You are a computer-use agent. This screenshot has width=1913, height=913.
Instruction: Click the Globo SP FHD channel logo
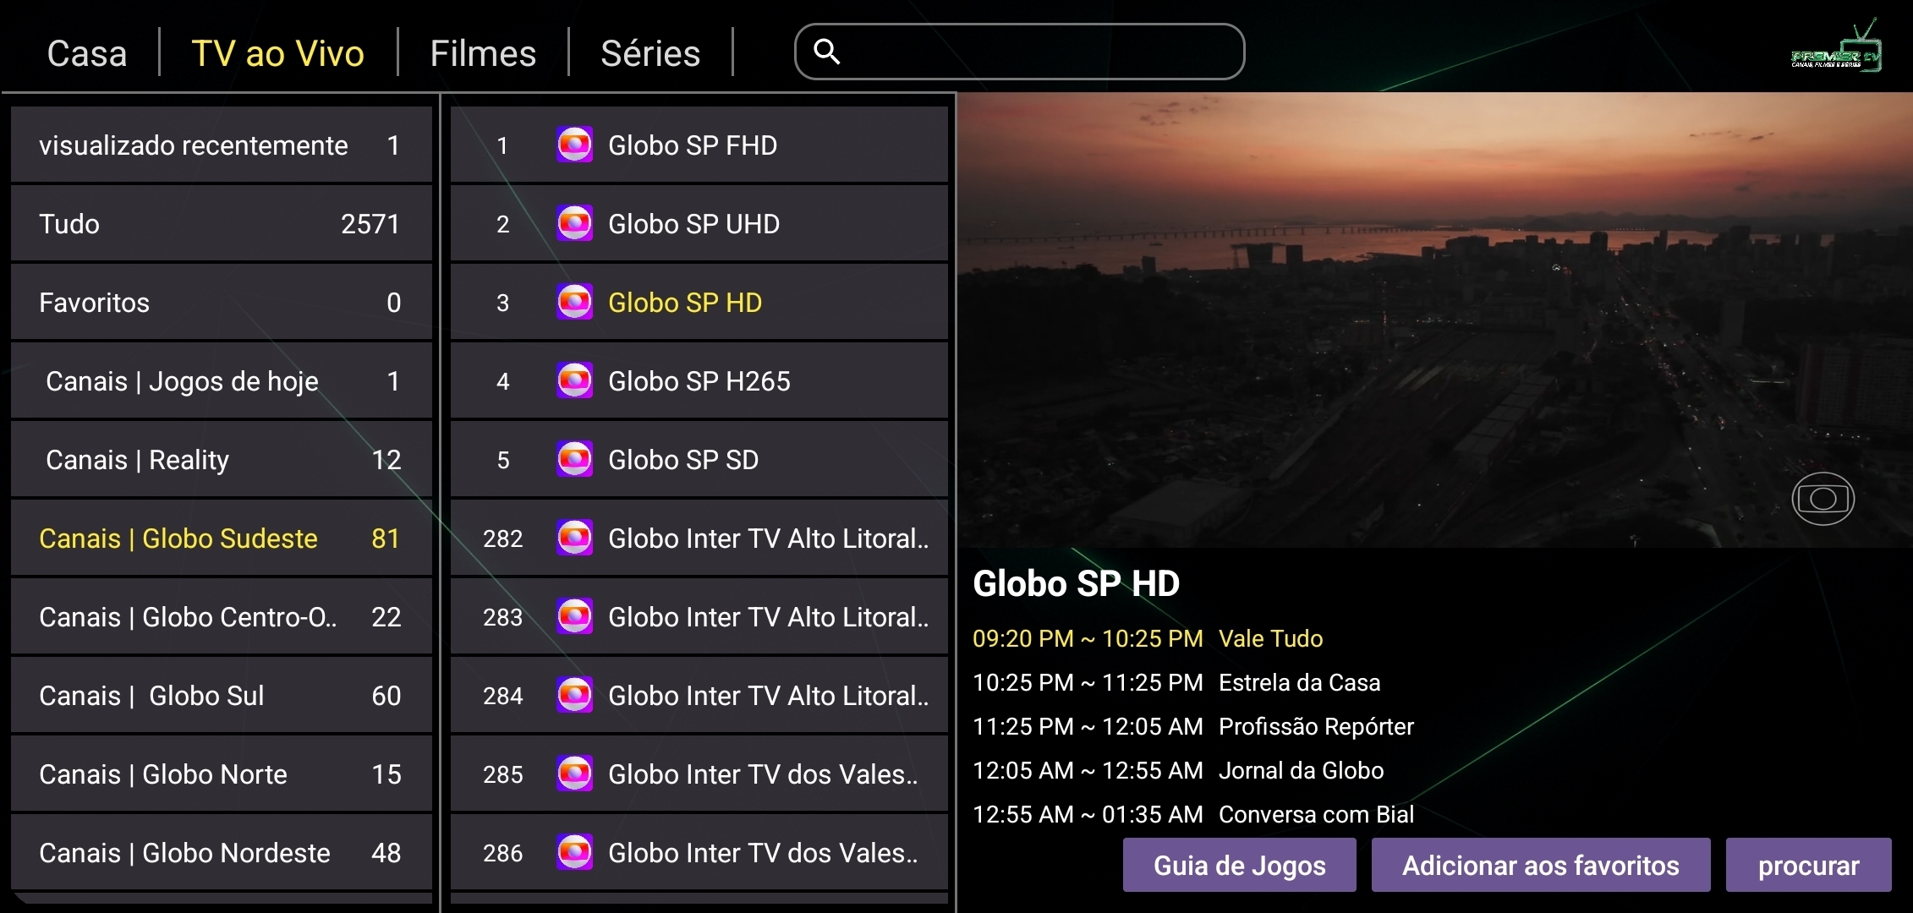pos(574,145)
